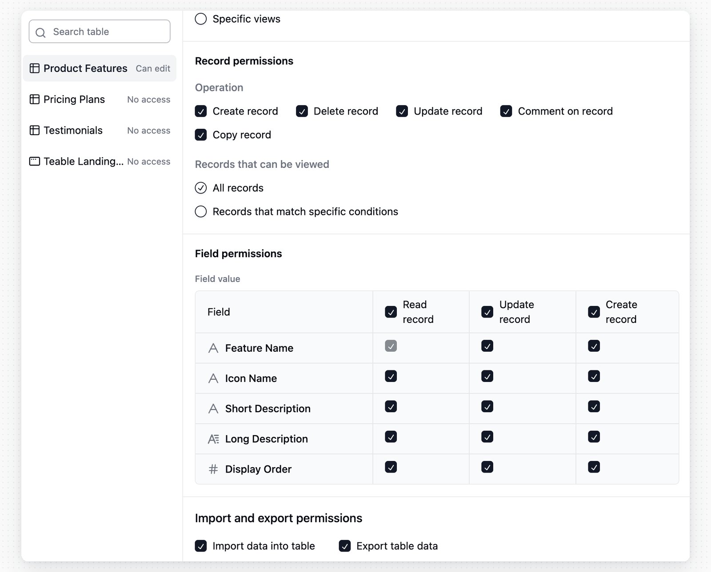Screen dimensions: 711x572
Task: Open the Pricing Plans table permissions
Action: (x=100, y=99)
